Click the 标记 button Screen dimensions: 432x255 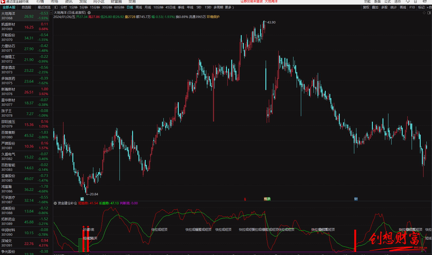tap(421, 7)
